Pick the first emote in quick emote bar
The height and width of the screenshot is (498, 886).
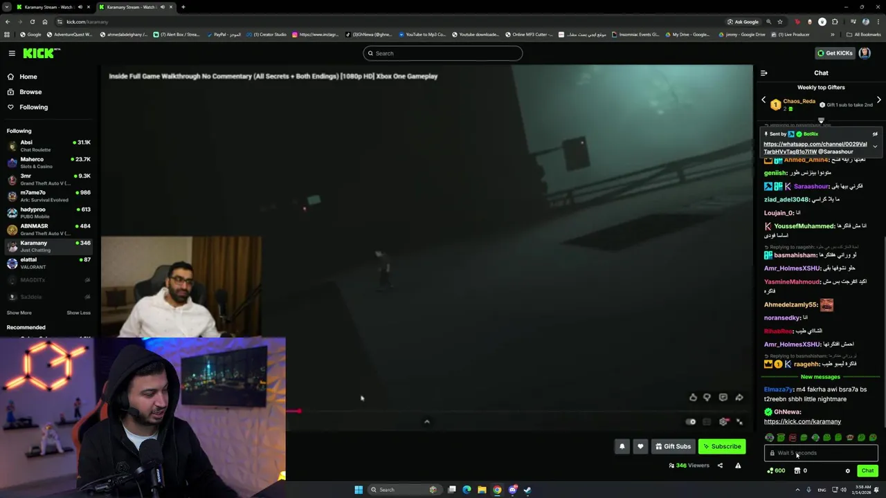pyautogui.click(x=769, y=437)
